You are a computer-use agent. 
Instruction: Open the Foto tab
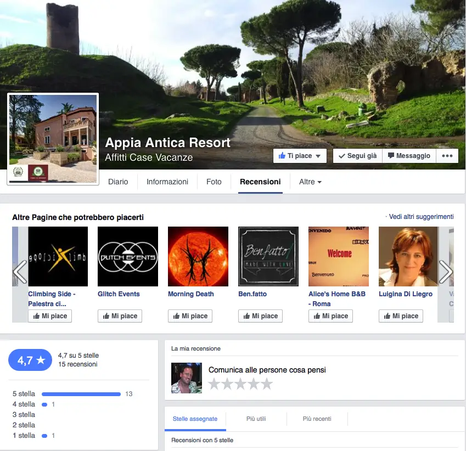(214, 182)
